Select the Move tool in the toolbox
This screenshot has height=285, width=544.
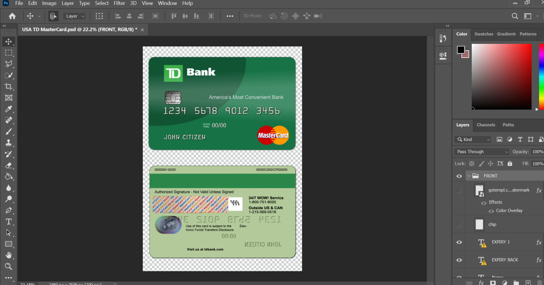pyautogui.click(x=8, y=41)
